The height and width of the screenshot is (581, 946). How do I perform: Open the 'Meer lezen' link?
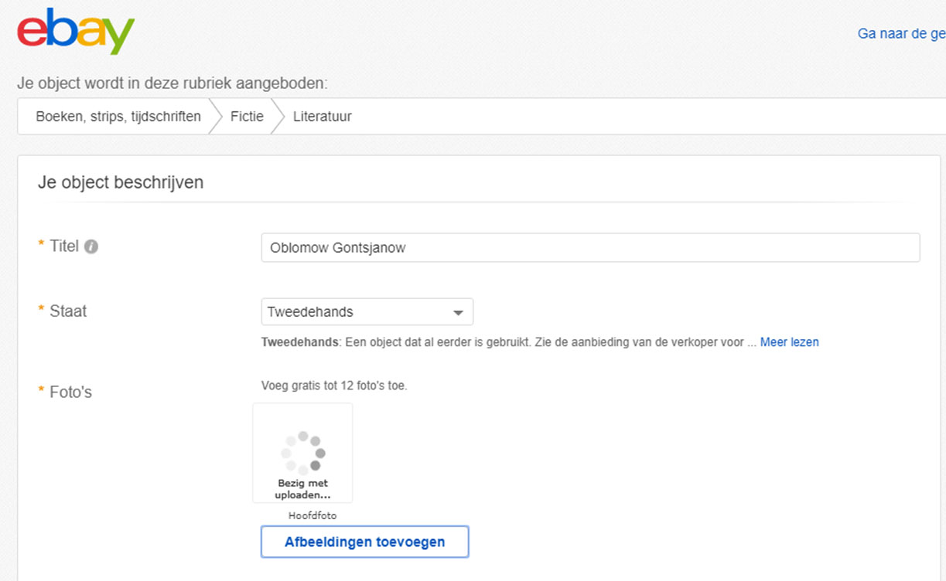789,342
